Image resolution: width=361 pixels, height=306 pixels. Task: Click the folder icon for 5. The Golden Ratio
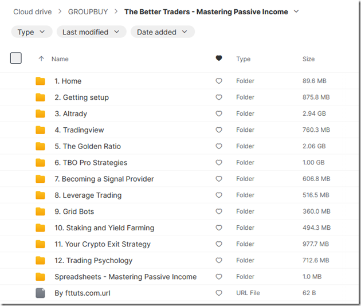pyautogui.click(x=40, y=146)
